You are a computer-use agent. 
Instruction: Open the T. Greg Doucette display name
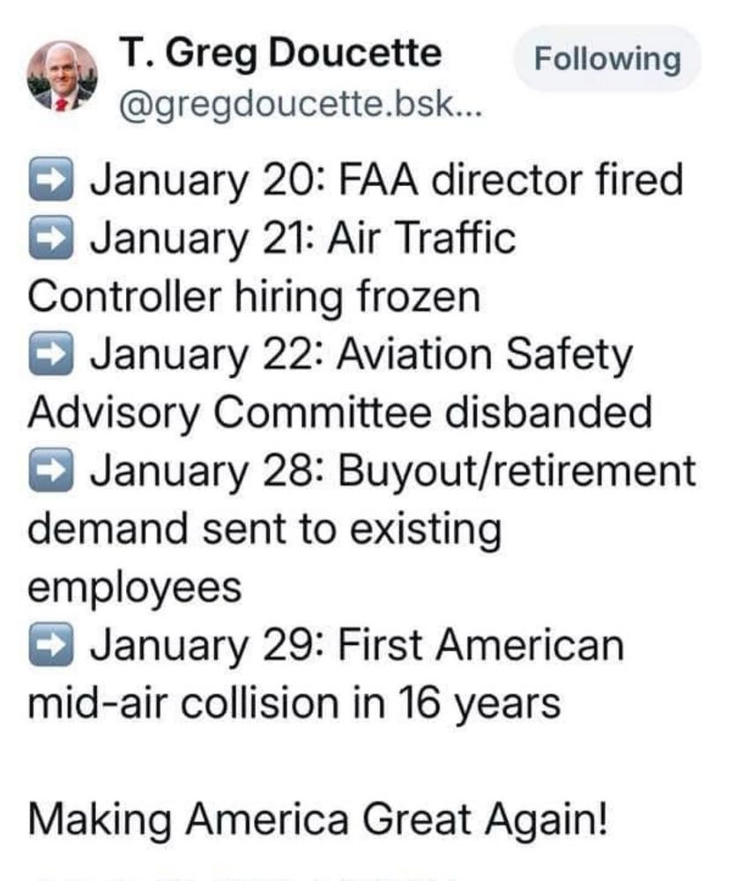click(x=280, y=55)
